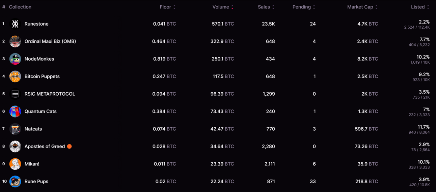Open the Mikan! collection avatar
The height and width of the screenshot is (192, 436).
tap(15, 164)
